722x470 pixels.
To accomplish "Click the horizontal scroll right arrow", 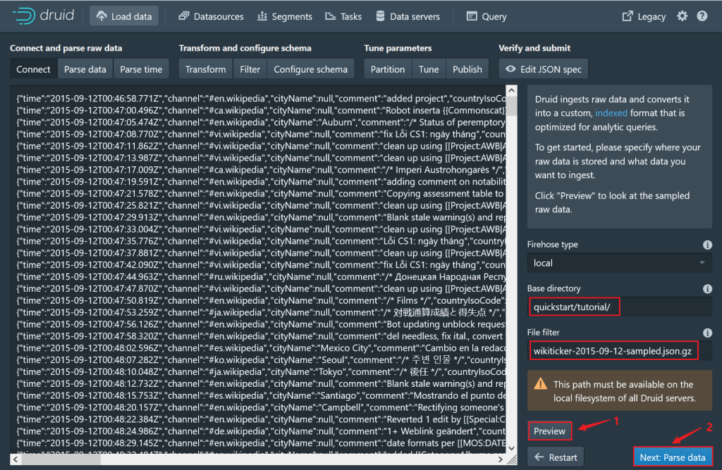I will [x=501, y=459].
